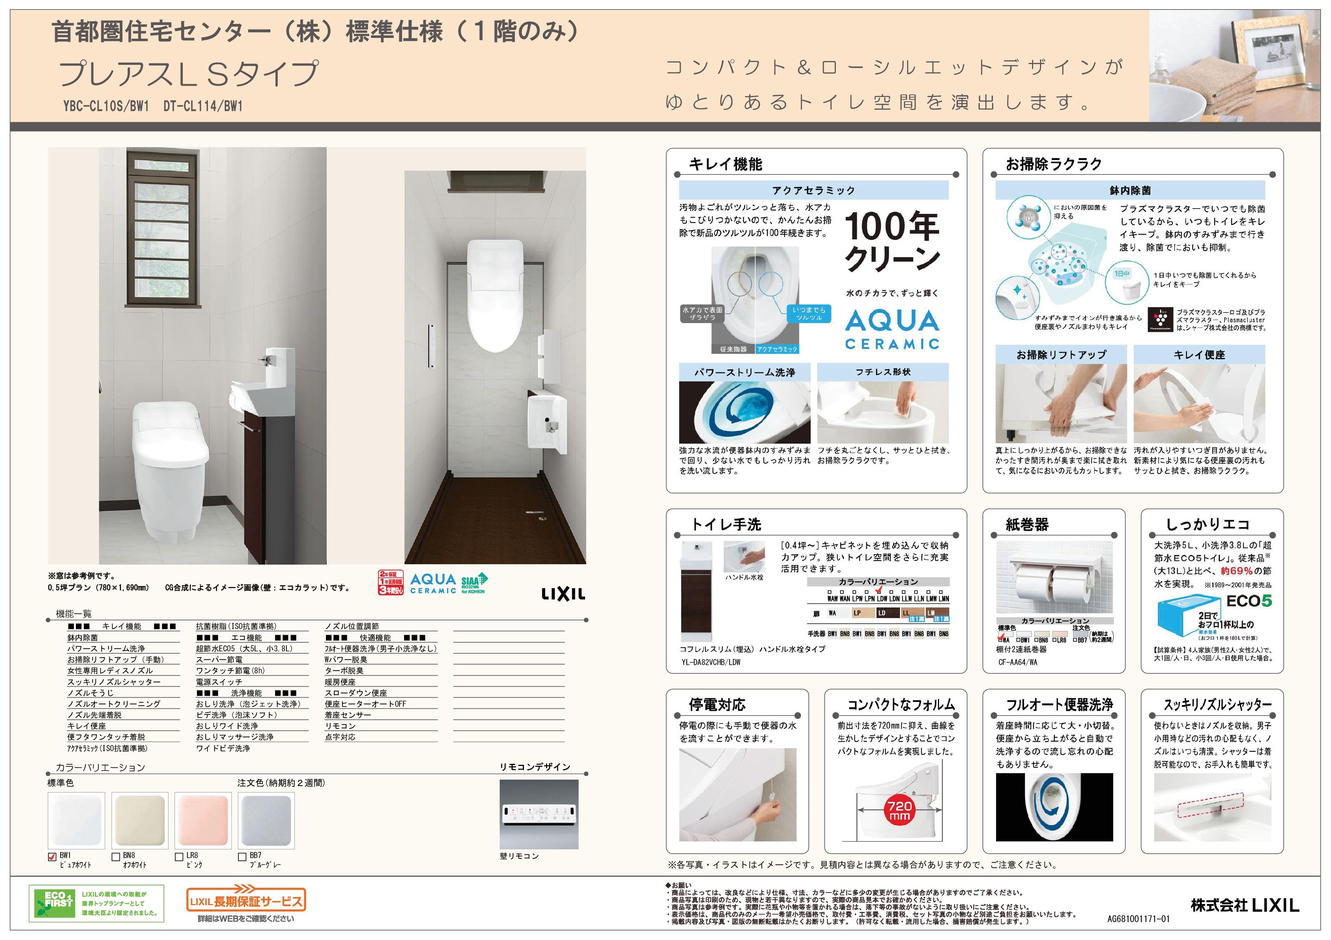The image size is (1331, 940).
Task: Tick the LMN box in handwash color variation
Action: 941,592
